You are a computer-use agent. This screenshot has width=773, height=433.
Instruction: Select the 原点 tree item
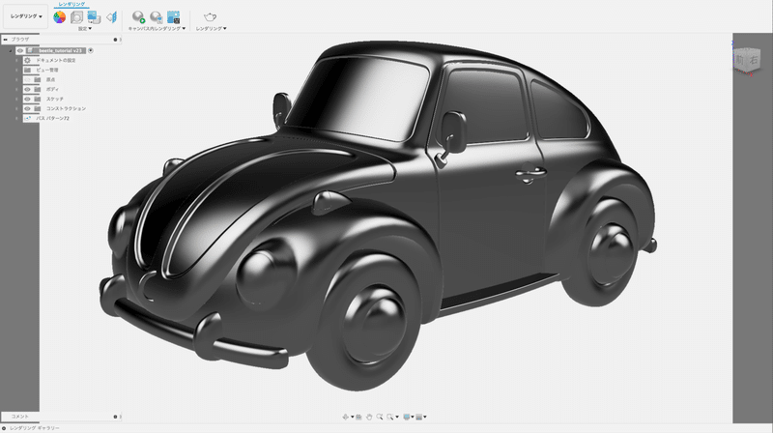pos(51,79)
